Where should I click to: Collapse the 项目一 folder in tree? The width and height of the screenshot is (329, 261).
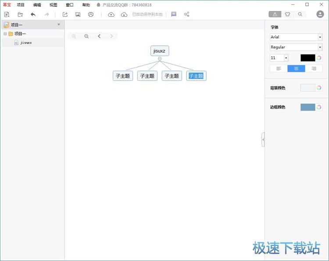pyautogui.click(x=5, y=34)
